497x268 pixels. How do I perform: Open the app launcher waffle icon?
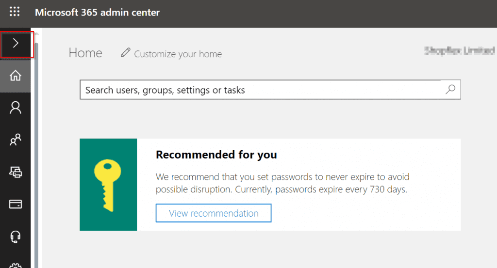tap(15, 12)
